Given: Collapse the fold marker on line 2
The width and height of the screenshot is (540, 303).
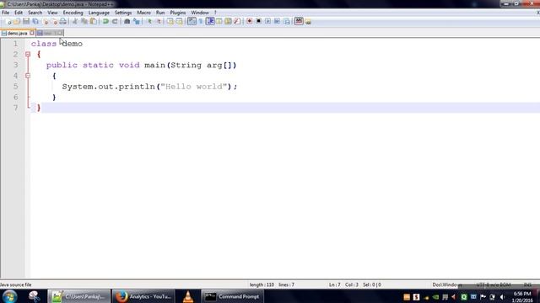Looking at the screenshot, I should (28, 54).
